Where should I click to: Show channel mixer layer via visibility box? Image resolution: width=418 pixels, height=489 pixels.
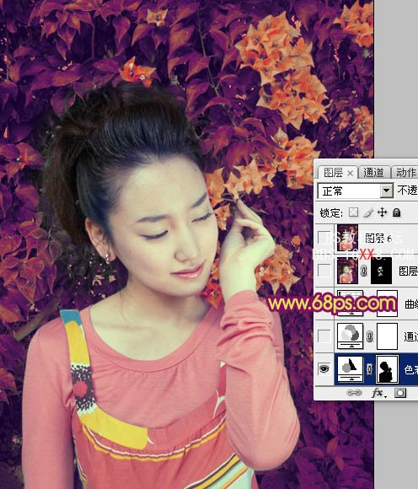click(x=324, y=336)
